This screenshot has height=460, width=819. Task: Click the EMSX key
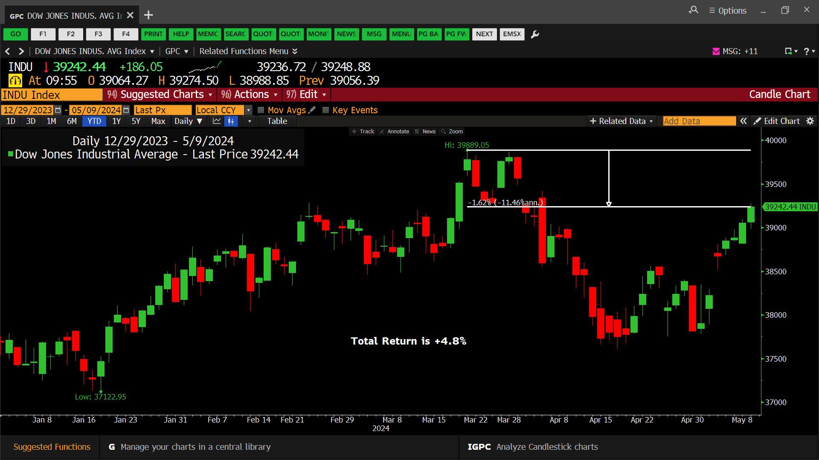[x=512, y=34]
